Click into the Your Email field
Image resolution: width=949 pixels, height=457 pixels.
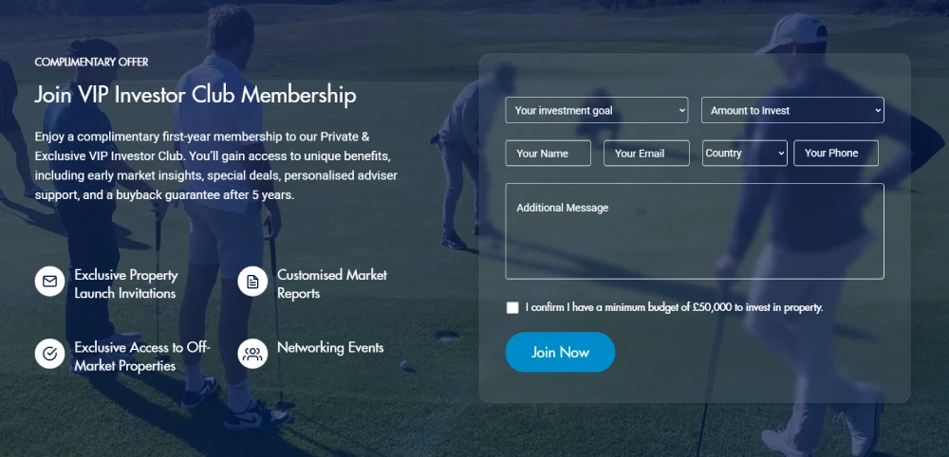point(646,153)
